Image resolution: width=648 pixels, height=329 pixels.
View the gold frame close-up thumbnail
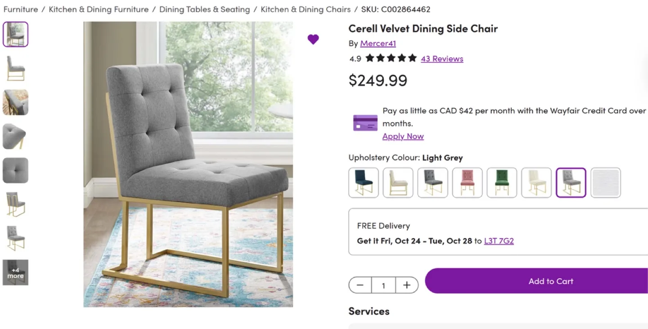[15, 102]
